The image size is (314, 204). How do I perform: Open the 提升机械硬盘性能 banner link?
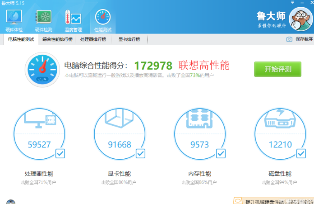tap(275, 201)
